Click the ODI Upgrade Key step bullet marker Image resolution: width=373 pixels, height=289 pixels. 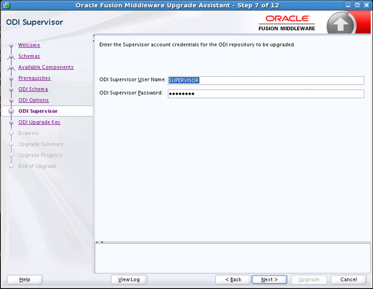(x=11, y=122)
